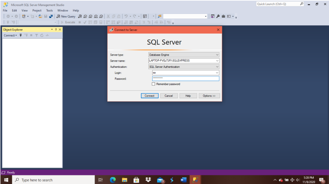329x184 pixels.
Task: Open the Toolbox icon in toolbar
Action: 223,16
